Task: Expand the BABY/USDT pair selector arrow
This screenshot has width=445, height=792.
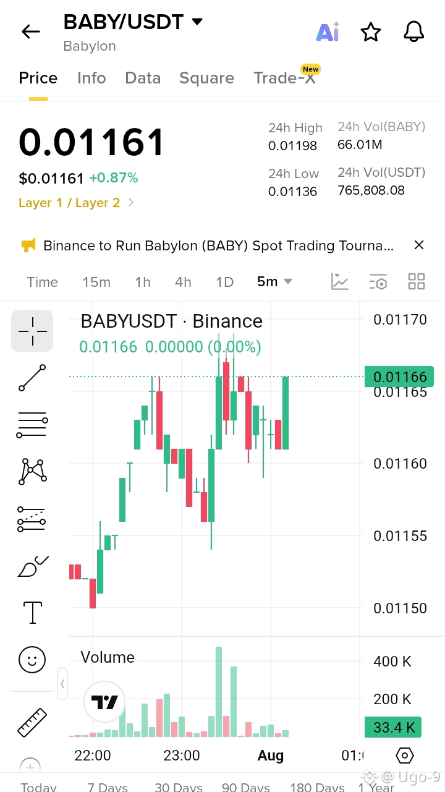Action: [197, 22]
